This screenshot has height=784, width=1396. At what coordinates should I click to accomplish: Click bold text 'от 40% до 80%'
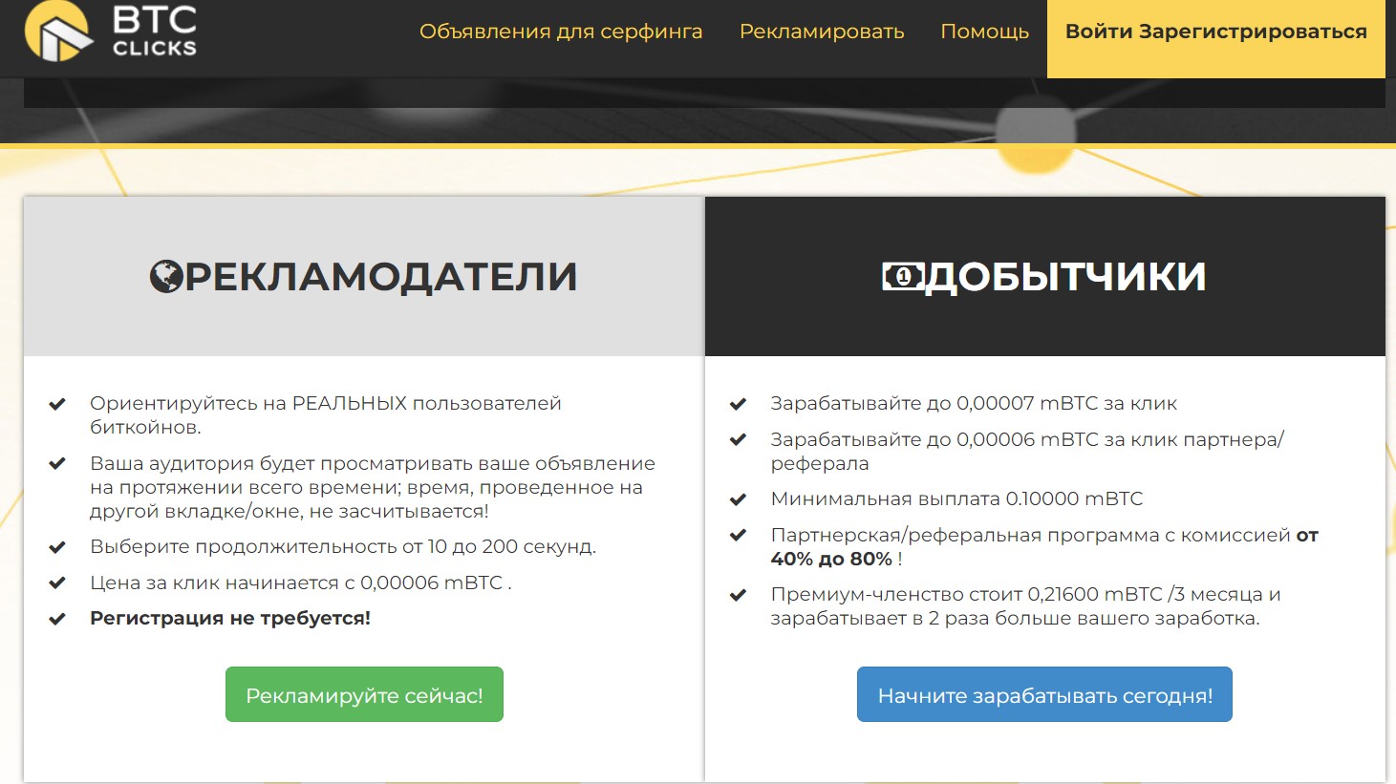[1044, 547]
